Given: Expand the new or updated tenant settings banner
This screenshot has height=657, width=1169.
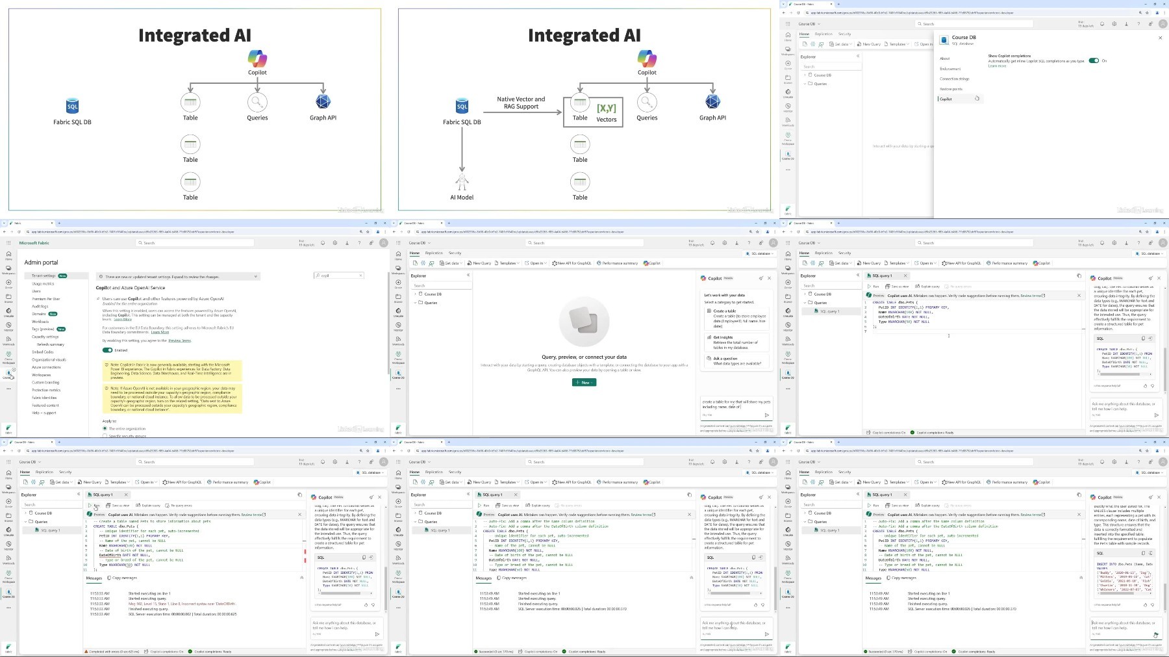Looking at the screenshot, I should [256, 277].
